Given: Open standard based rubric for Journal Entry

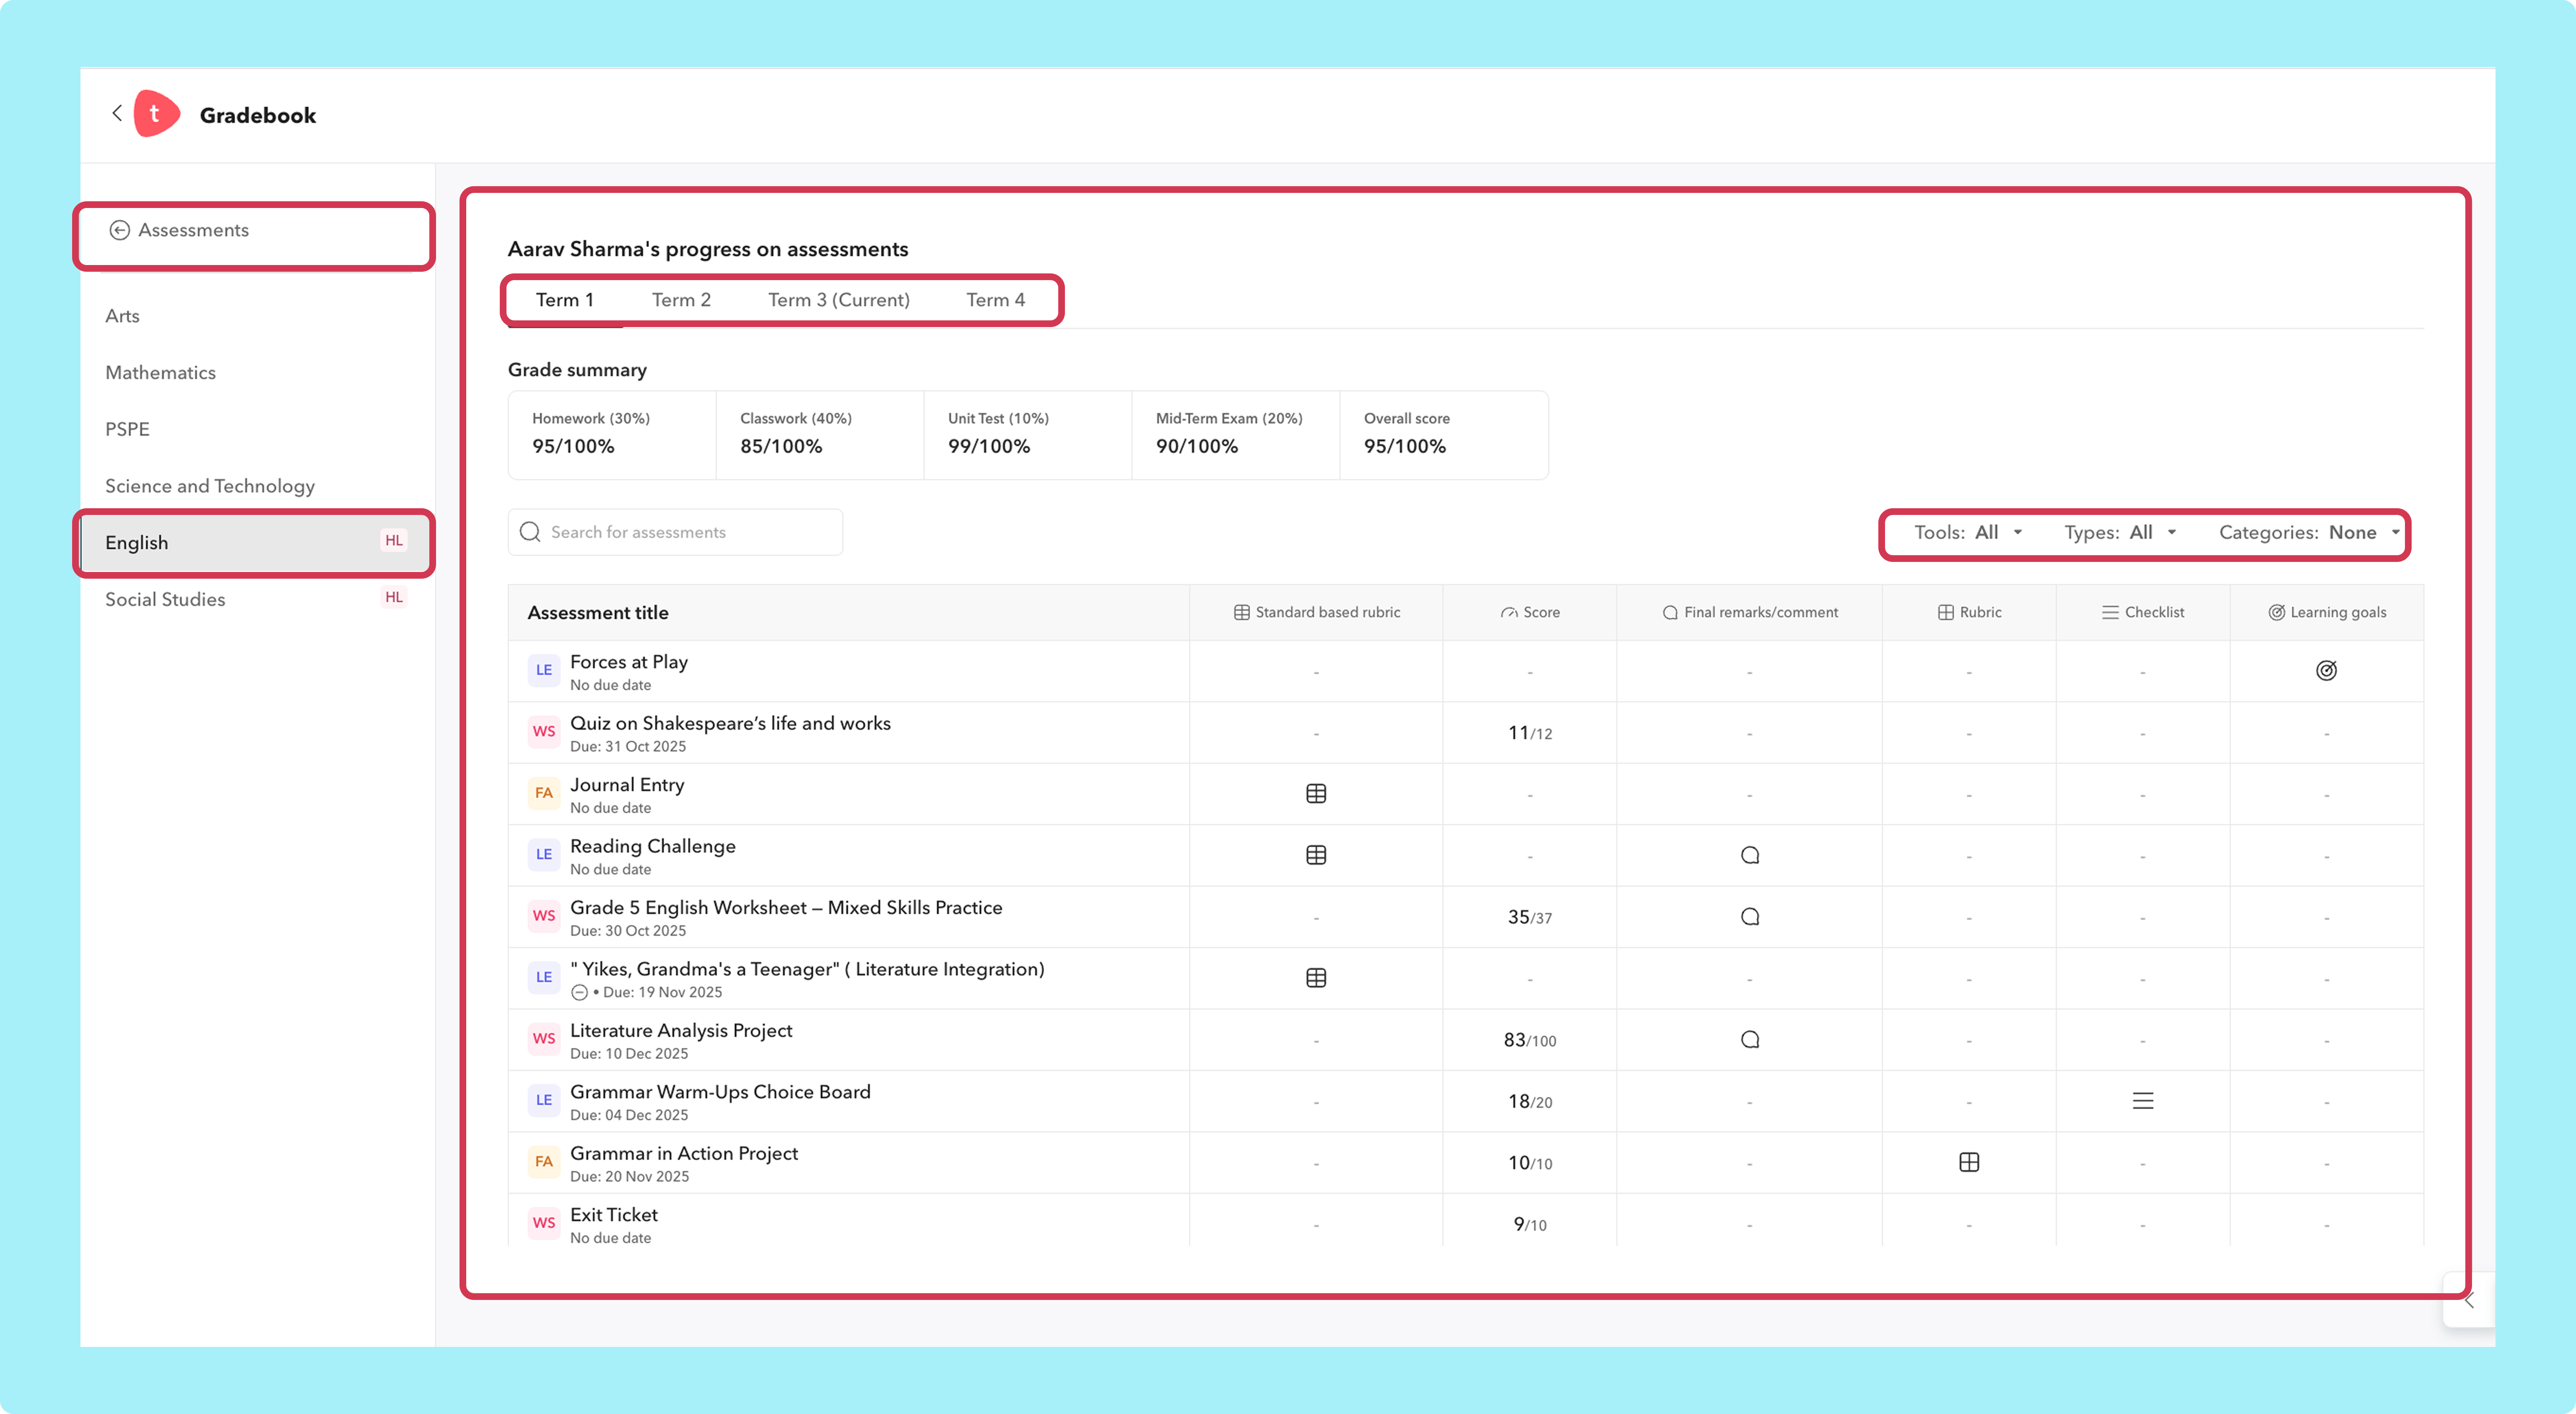Looking at the screenshot, I should [1316, 794].
